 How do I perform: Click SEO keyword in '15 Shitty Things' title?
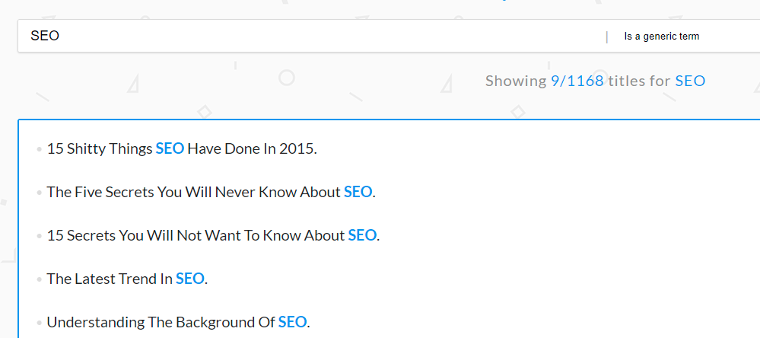coord(170,149)
